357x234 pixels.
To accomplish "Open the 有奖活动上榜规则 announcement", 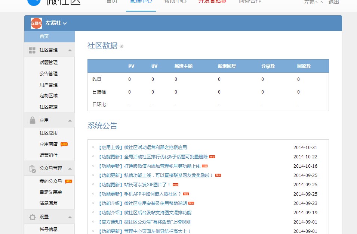I will tap(144, 222).
